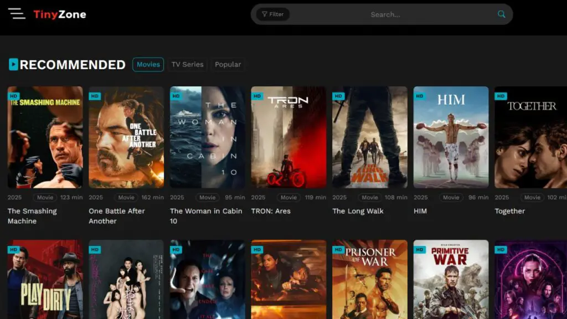Viewport: 567px width, 319px height.
Task: Click the play icon beside Recommended heading
Action: pyautogui.click(x=13, y=65)
